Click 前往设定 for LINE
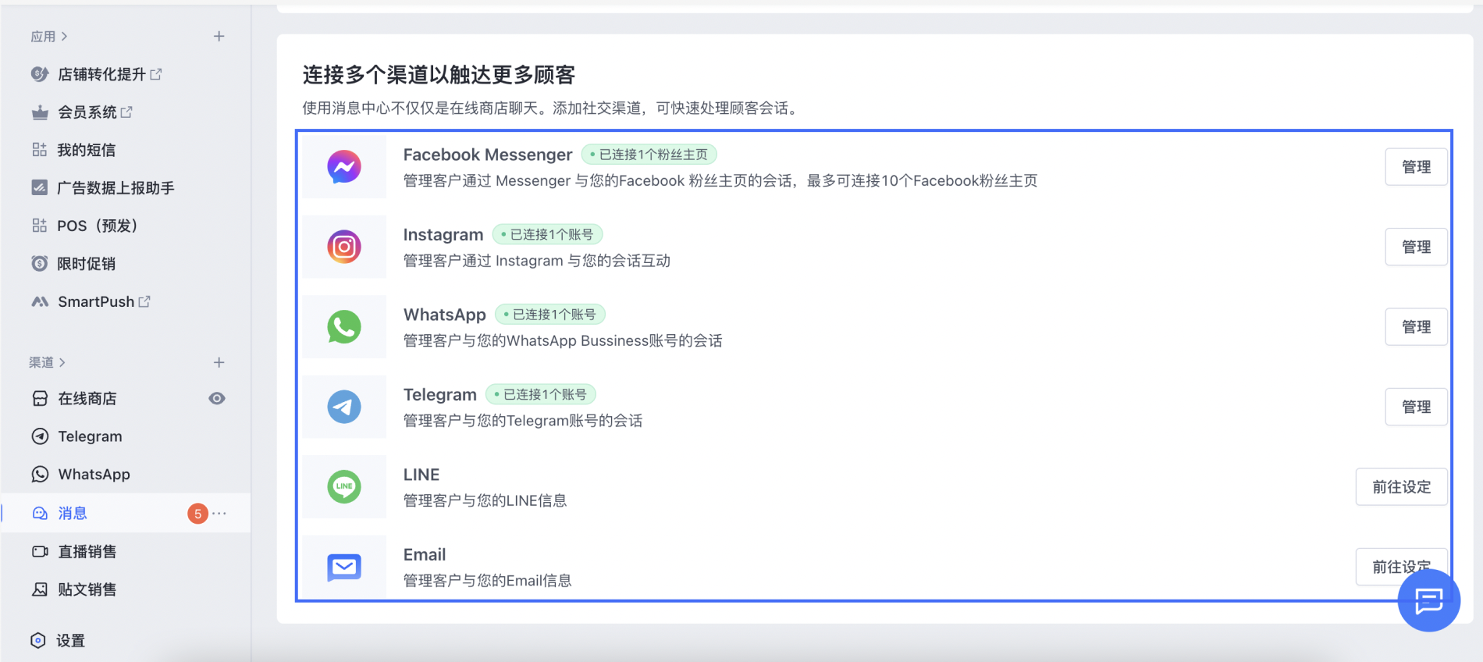Image resolution: width=1483 pixels, height=662 pixels. click(x=1402, y=487)
